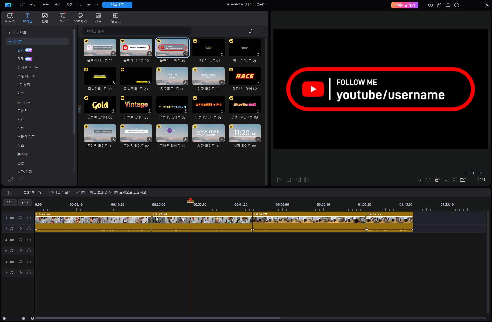Collapse the library sidebar panel arrow
Image resolution: width=492 pixels, height=322 pixels.
click(79, 109)
